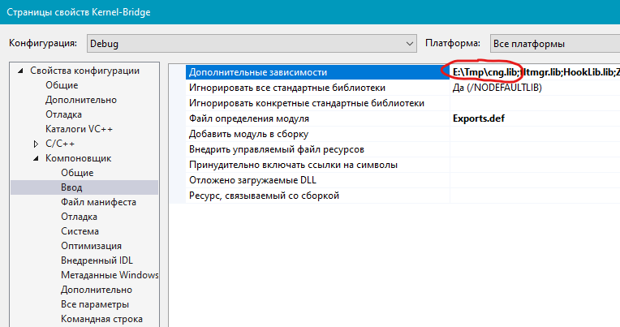Select Ввод under Компоновщик
This screenshot has height=327, width=620.
coord(73,187)
